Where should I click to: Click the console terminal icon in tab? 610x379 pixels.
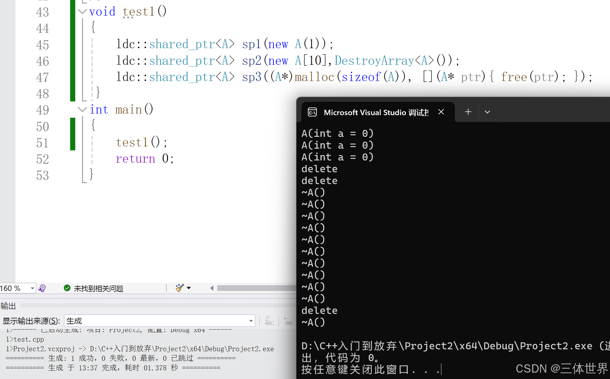pos(312,112)
